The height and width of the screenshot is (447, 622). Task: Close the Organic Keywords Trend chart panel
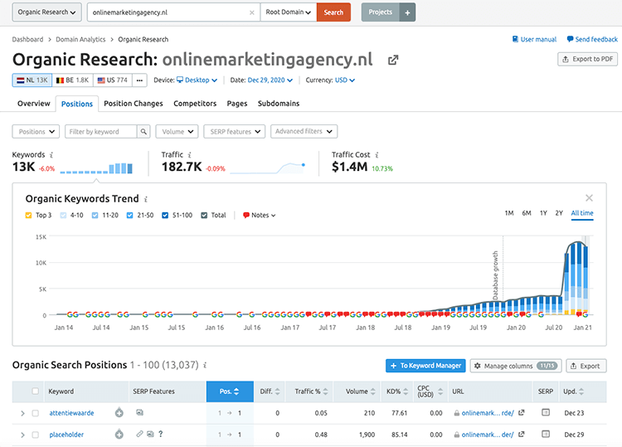click(589, 197)
